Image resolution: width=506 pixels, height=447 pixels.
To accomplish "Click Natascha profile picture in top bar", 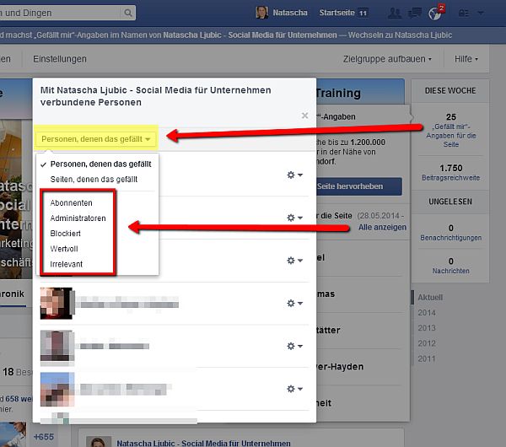I will [x=263, y=13].
